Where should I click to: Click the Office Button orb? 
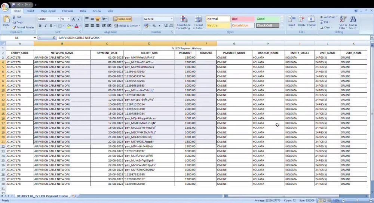(5, 7)
